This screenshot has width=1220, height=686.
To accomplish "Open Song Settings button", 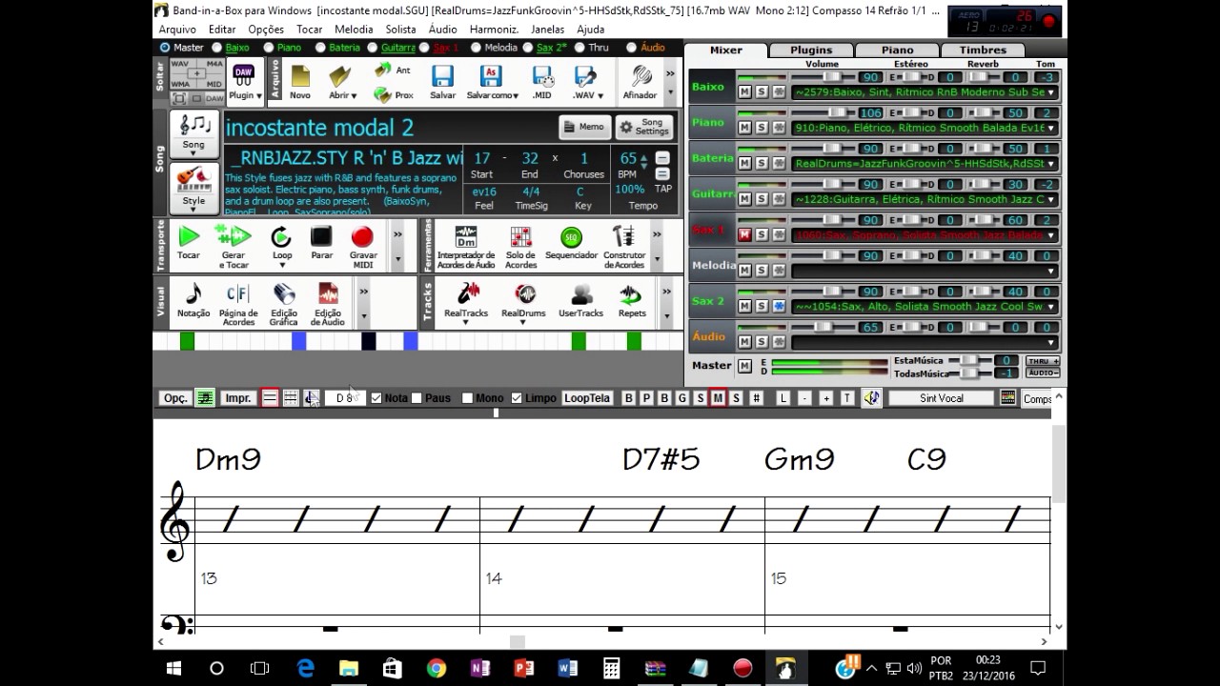I will click(x=643, y=127).
